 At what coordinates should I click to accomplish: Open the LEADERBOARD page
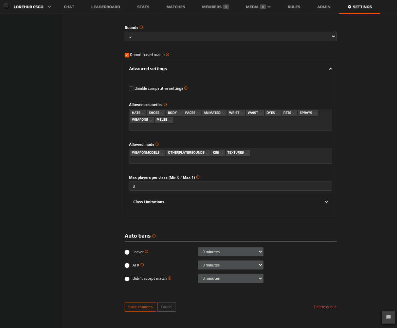(105, 6)
